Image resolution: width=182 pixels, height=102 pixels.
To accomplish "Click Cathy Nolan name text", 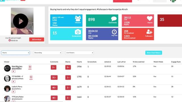I will tap(18, 97).
